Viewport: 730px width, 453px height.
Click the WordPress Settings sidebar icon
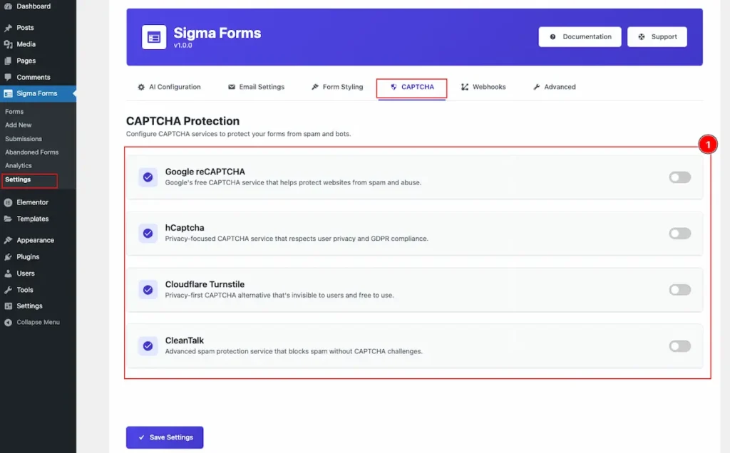tap(8, 306)
